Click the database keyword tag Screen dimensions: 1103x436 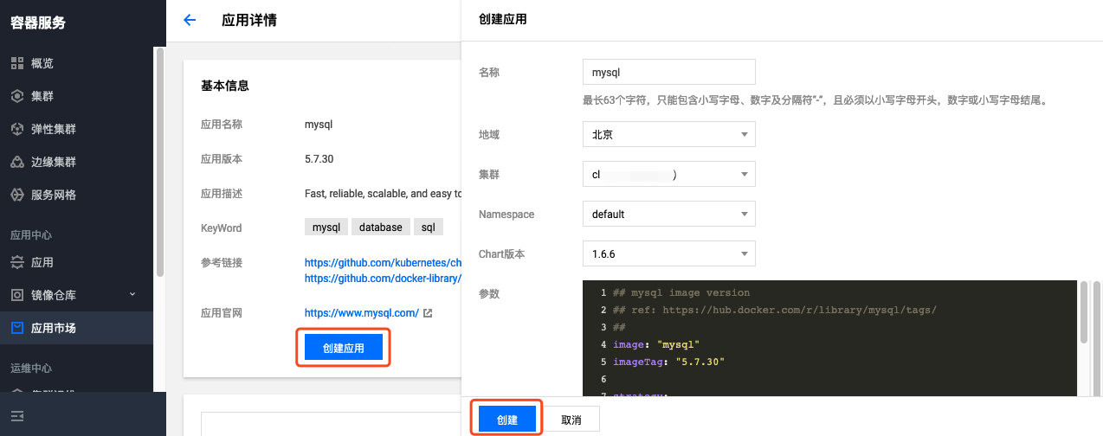pos(381,228)
